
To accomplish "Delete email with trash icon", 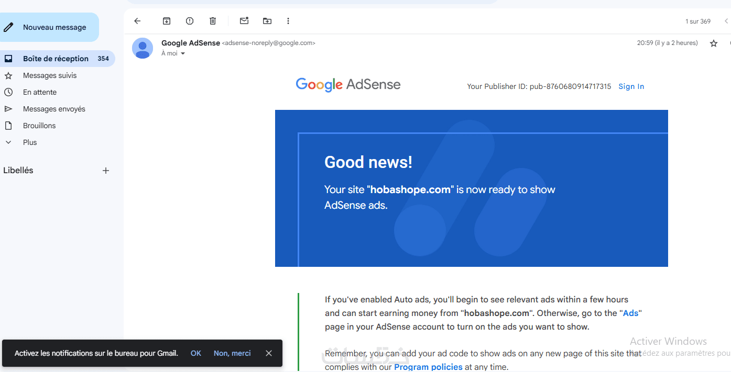I will (x=213, y=21).
